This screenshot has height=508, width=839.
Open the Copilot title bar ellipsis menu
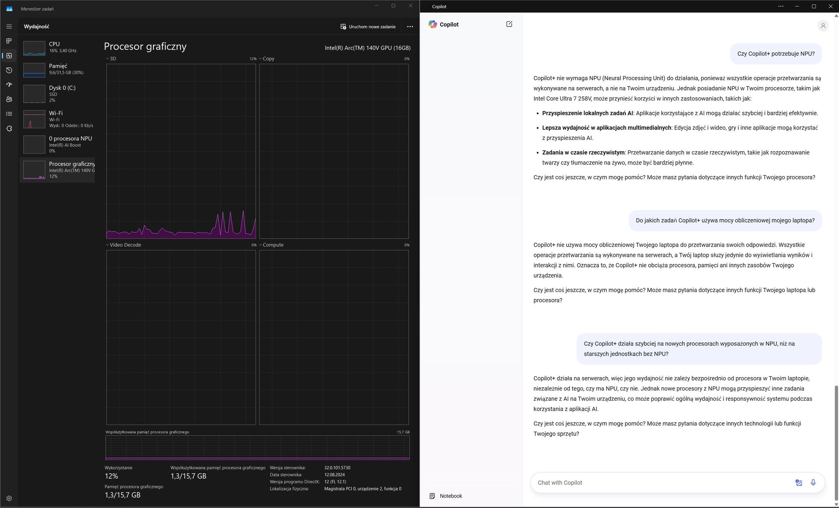coord(781,6)
